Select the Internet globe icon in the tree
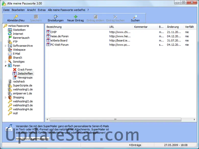Image resolution: width=199 pixels, height=149 pixels. 10,34
